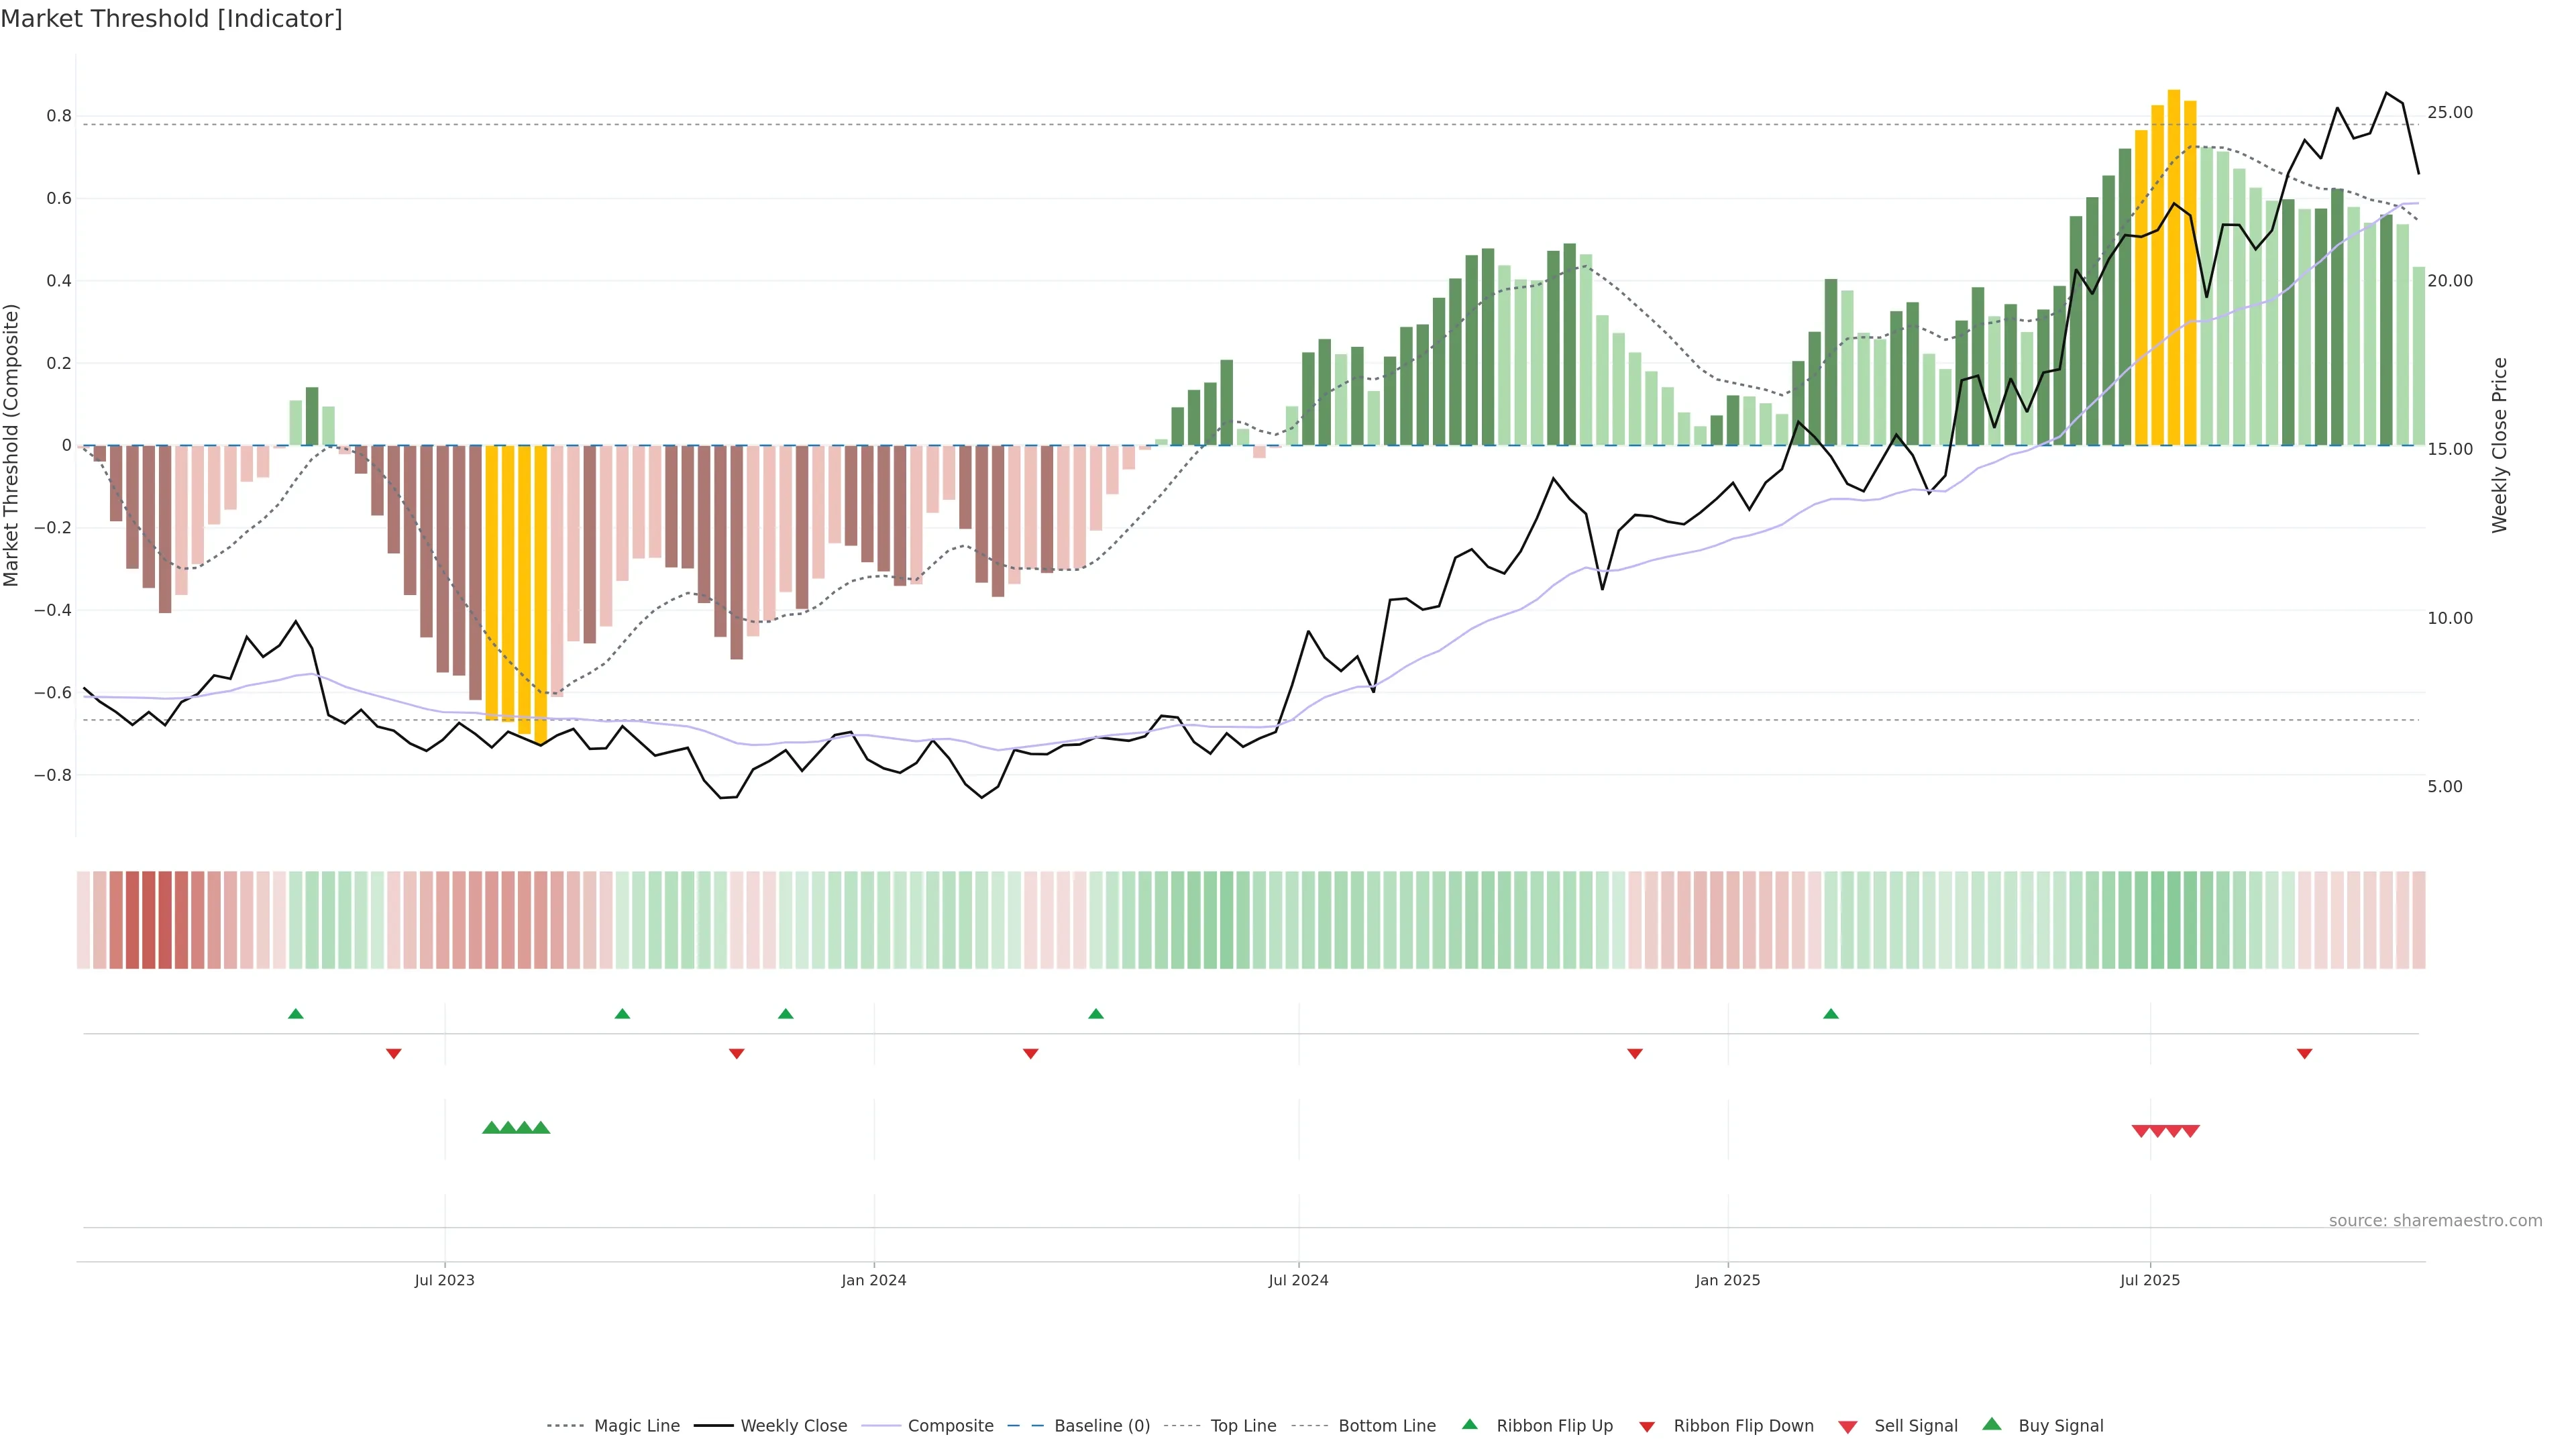Image resolution: width=2576 pixels, height=1449 pixels.
Task: Click the source sharemaestro.com text
Action: [2435, 1220]
